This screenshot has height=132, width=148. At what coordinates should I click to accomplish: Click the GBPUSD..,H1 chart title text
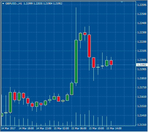[x=14, y=4]
